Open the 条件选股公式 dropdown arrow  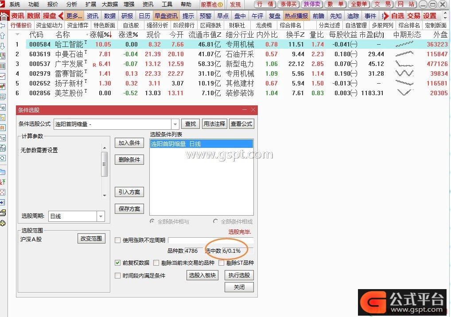click(x=175, y=124)
